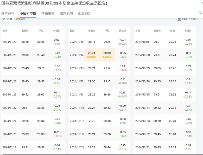Select date cell 2024/10/23
The height and width of the screenshot is (155, 203).
click(142, 121)
